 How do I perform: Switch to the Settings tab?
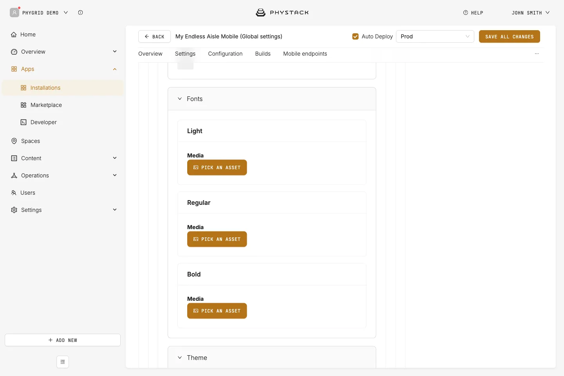tap(185, 54)
